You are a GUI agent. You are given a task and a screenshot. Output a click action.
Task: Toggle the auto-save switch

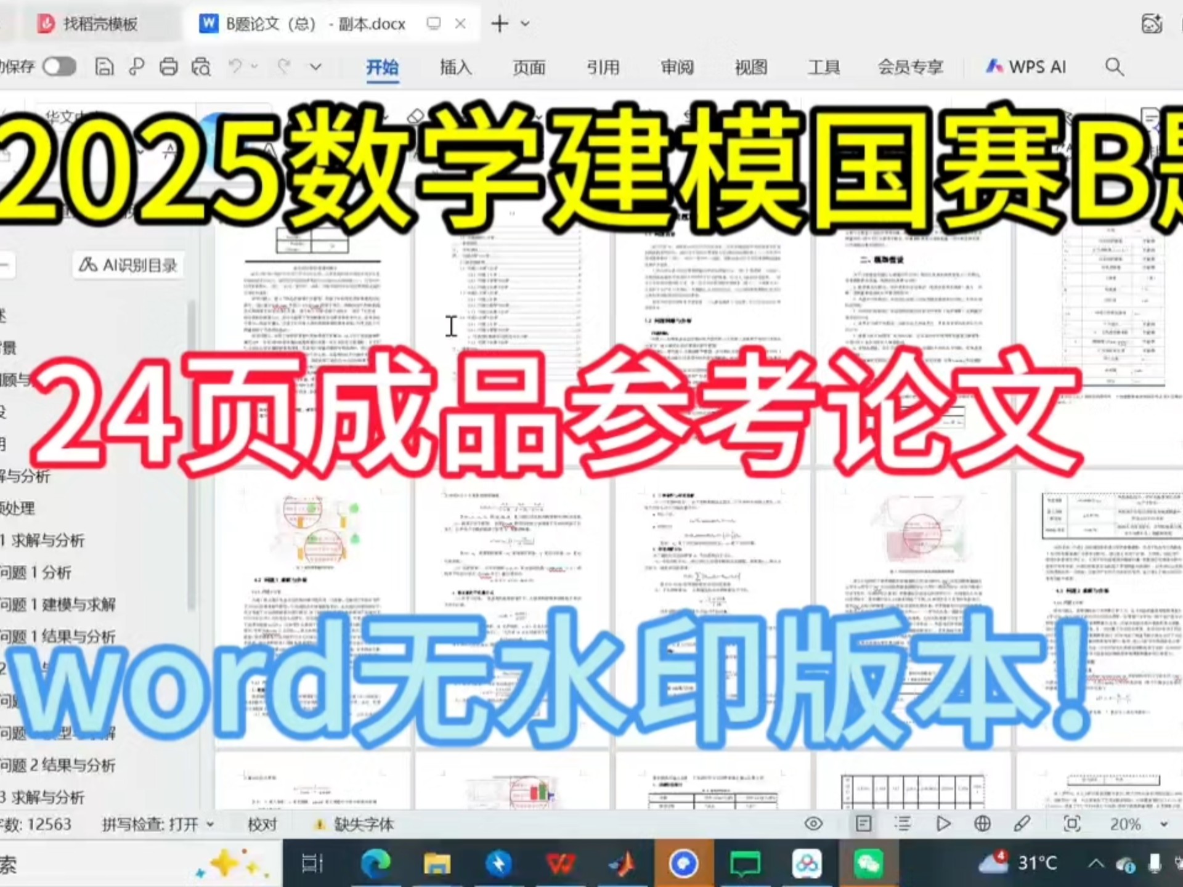[x=60, y=67]
